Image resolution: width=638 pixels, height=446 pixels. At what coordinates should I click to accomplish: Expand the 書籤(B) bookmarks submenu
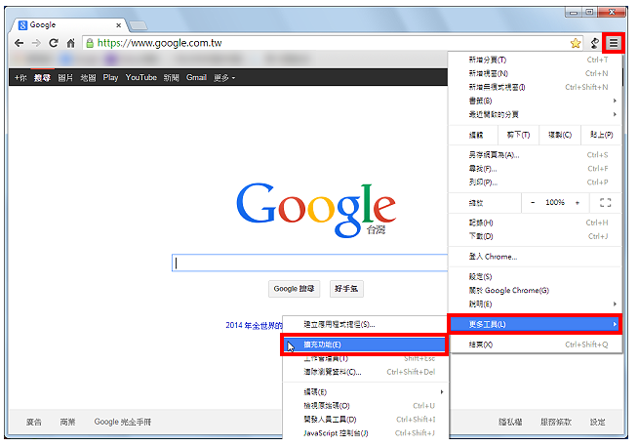point(535,101)
